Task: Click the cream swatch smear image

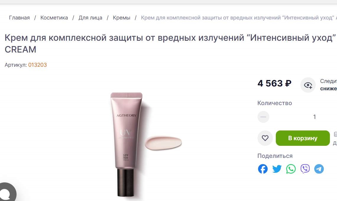Action: point(163,143)
